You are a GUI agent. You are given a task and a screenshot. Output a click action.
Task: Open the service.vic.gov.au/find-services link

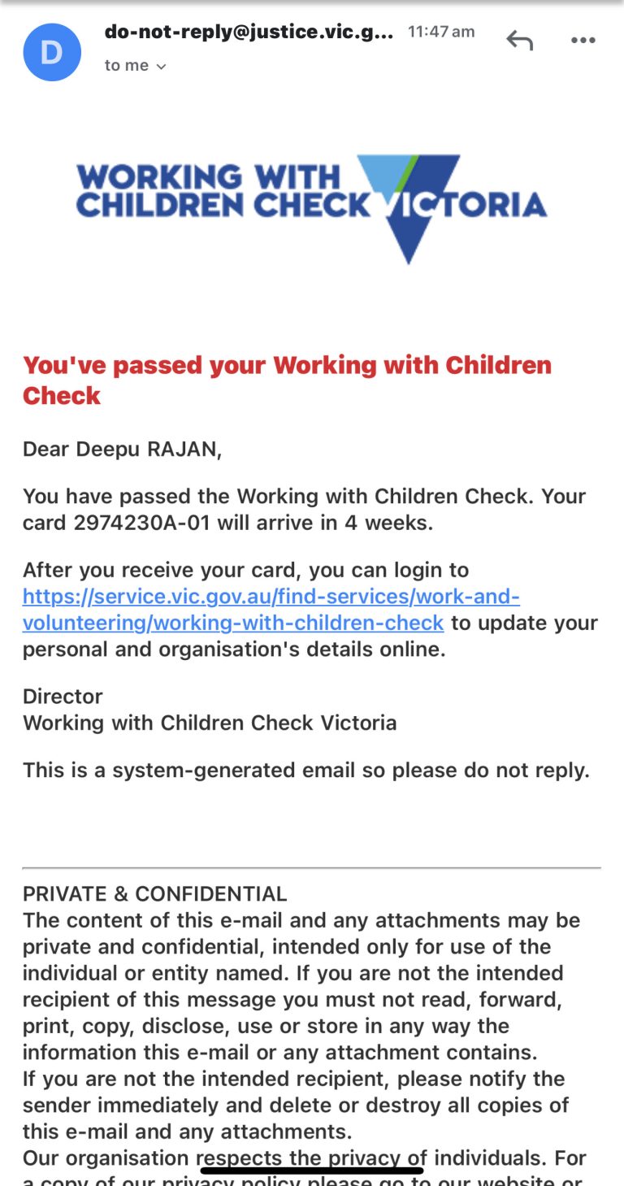click(x=271, y=597)
